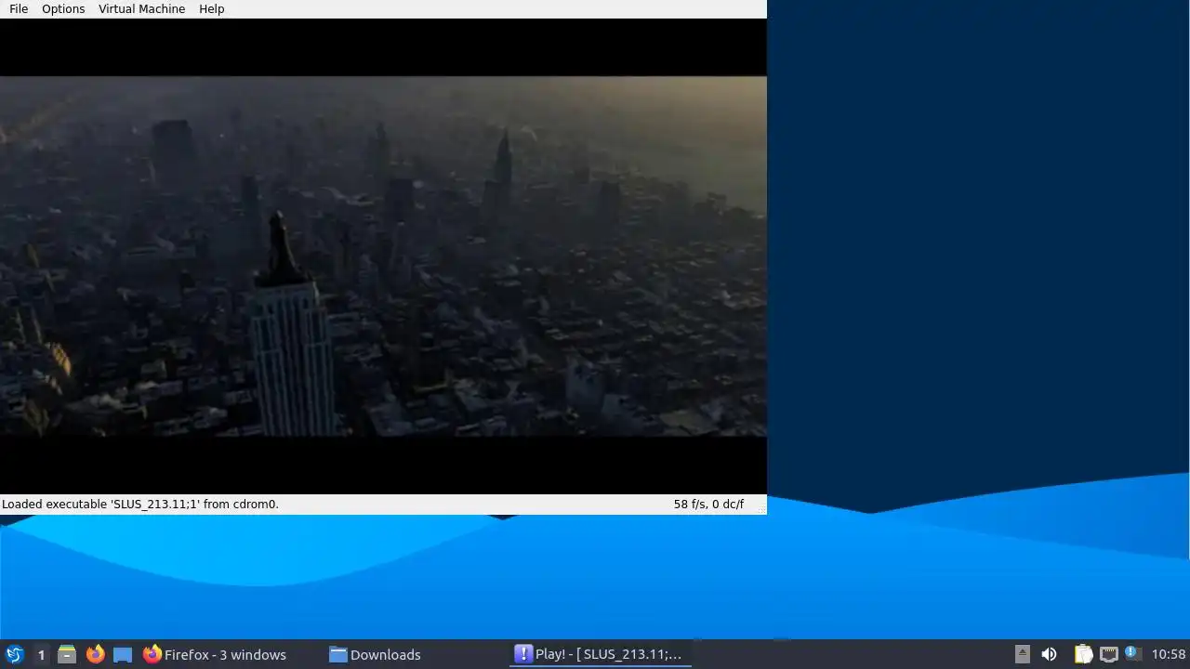Open the Options menu
The image size is (1190, 669).
point(63,9)
